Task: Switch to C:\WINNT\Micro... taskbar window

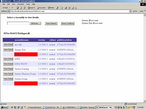Action: [70, 107]
